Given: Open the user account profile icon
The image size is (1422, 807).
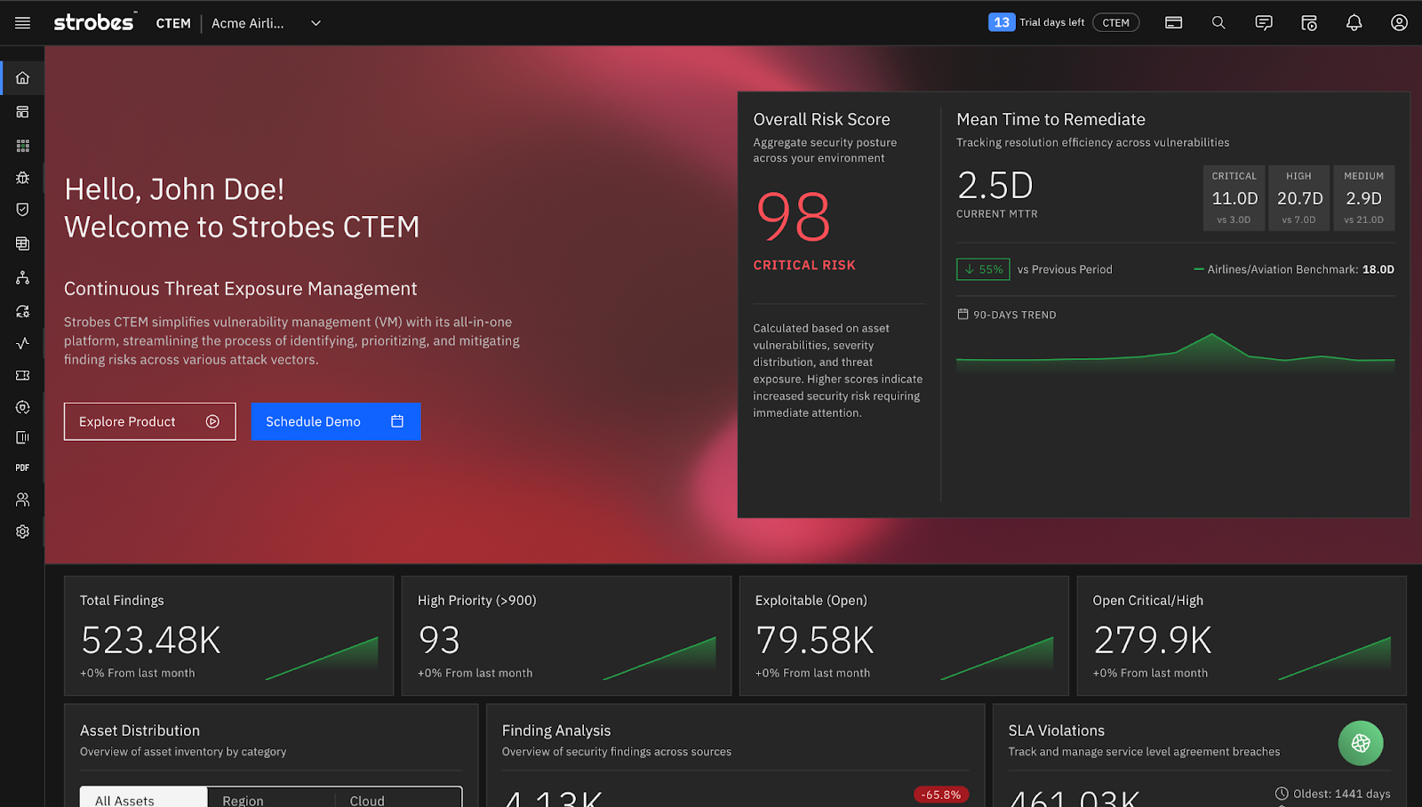Looking at the screenshot, I should click(x=1398, y=22).
